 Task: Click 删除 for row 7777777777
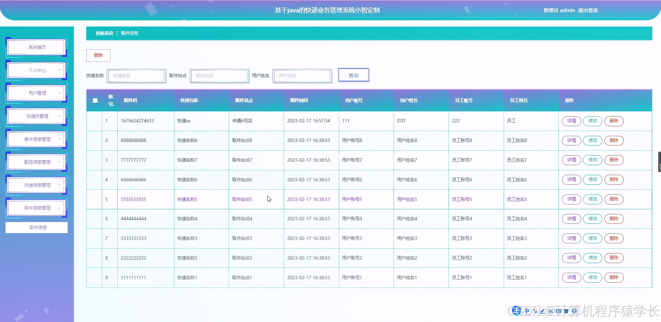click(x=614, y=160)
